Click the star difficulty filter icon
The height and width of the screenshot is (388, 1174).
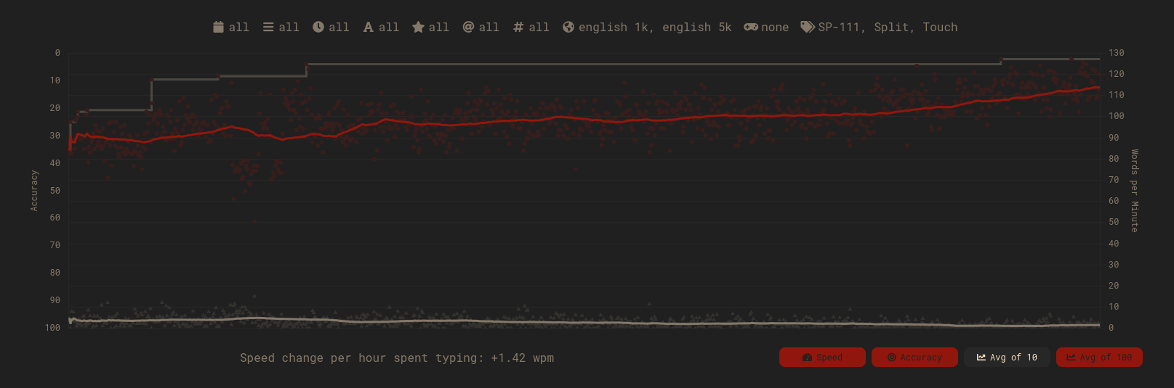[x=418, y=27]
